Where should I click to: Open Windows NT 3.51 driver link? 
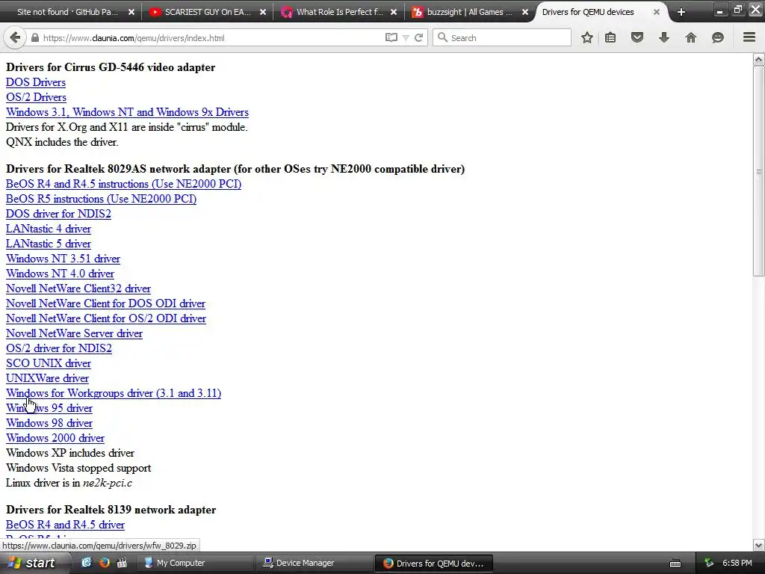(x=63, y=259)
